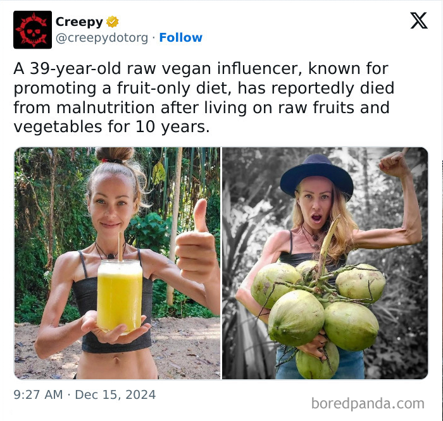Click the yellow juice glass in the photo
The image size is (443, 421).
click(120, 296)
